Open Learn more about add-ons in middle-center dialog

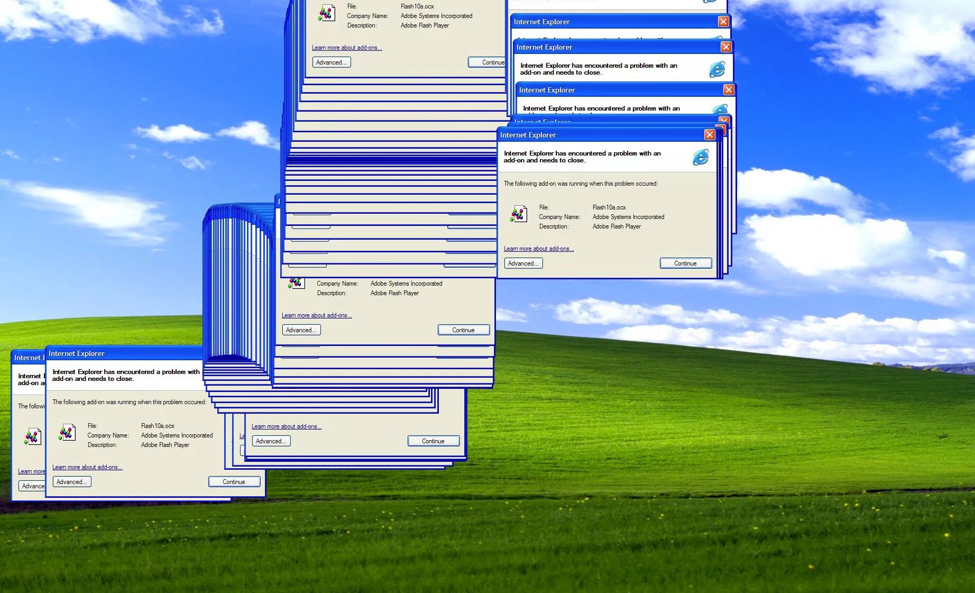[x=317, y=315]
